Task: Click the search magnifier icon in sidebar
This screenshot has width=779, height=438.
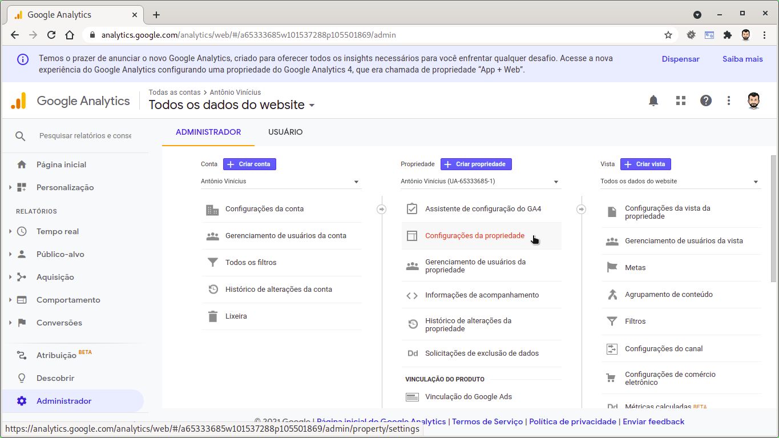Action: click(20, 136)
